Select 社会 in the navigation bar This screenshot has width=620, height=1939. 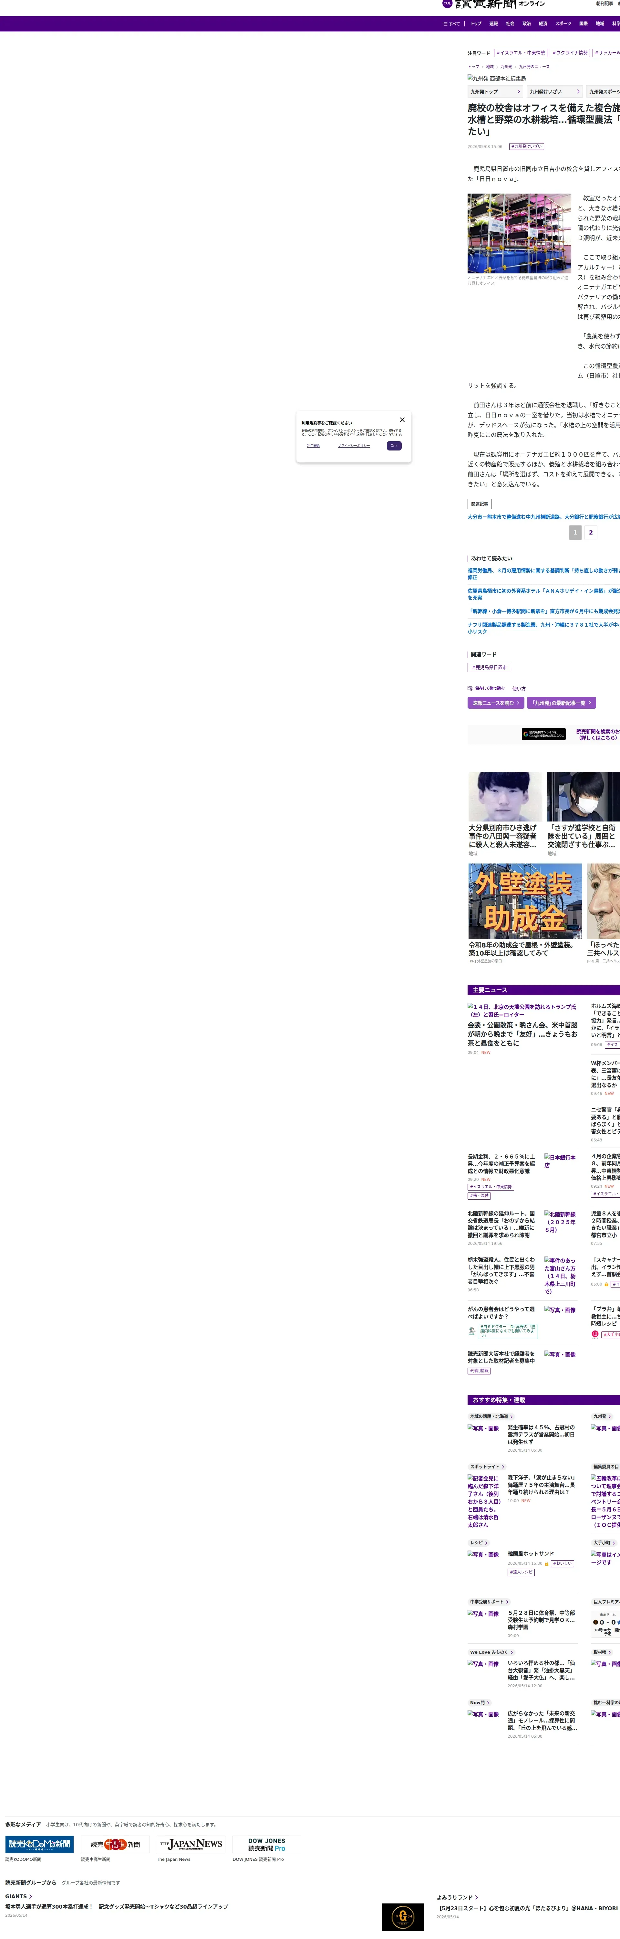(510, 23)
